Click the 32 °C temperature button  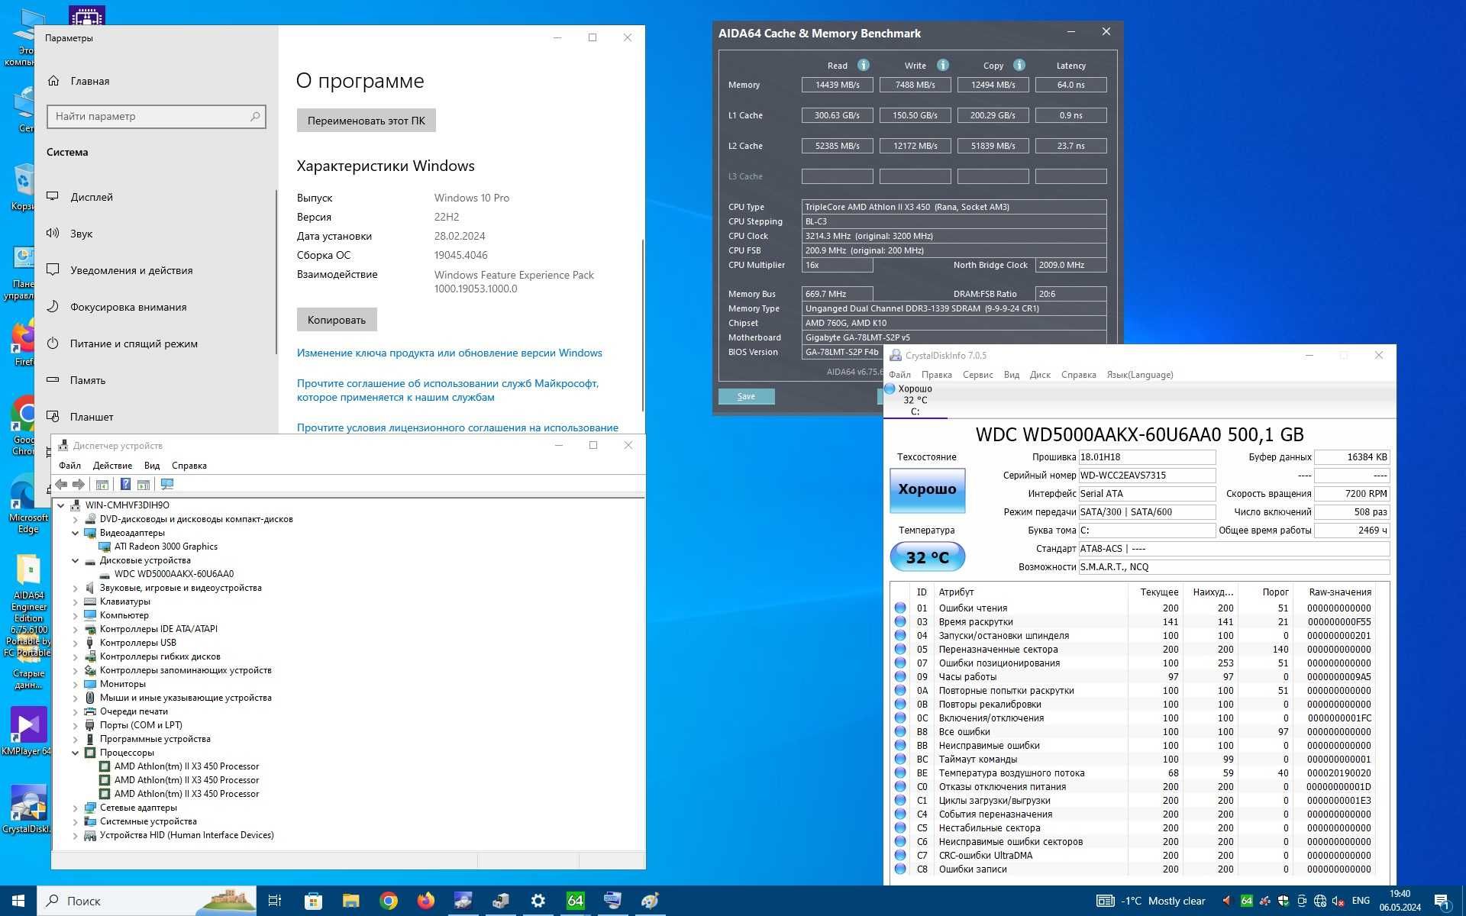pos(927,557)
